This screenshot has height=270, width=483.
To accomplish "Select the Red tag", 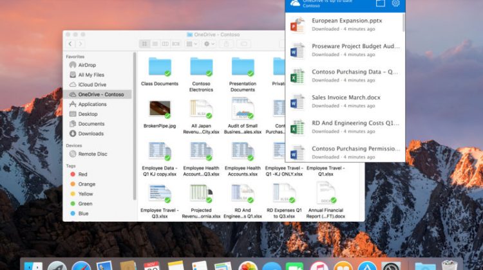I will coord(99,174).
